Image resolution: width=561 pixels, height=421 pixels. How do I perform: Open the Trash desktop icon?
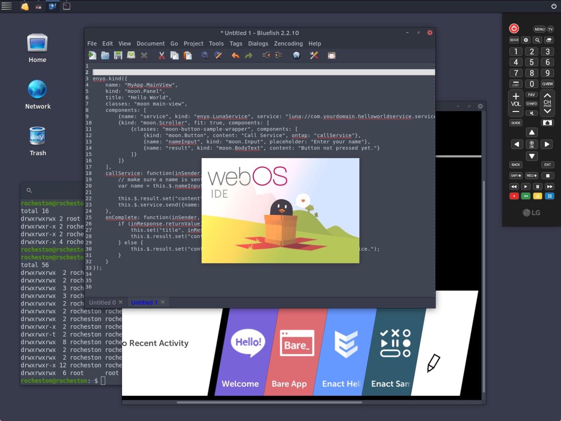(38, 141)
